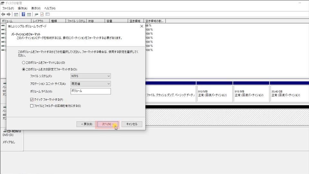The width and height of the screenshot is (309, 174).
Task: Open the 表示(V) menu
Action: (36, 8)
